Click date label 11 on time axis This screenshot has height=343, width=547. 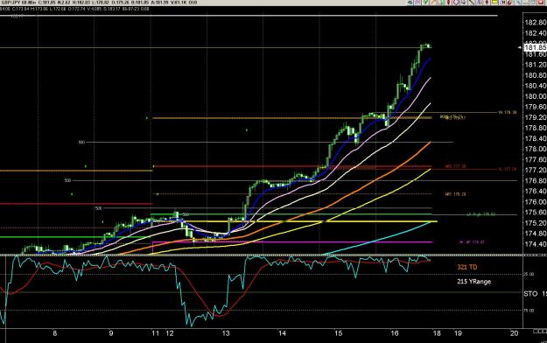(156, 333)
